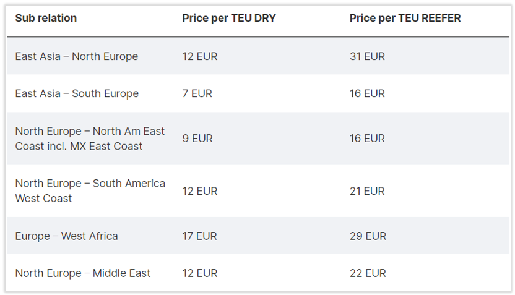Click the Price per TEU REEFER header
The image size is (515, 295).
click(405, 18)
